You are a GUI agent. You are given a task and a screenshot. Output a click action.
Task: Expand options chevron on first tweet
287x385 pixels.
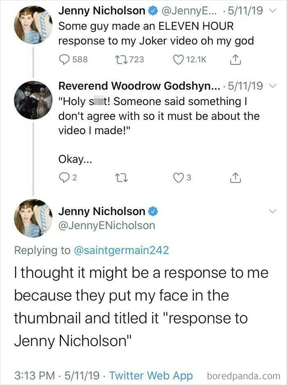click(x=273, y=11)
